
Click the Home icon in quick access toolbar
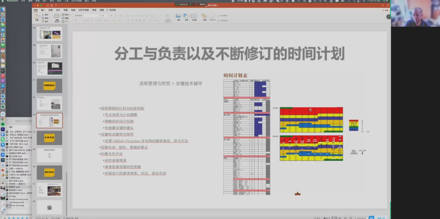(x=48, y=5)
